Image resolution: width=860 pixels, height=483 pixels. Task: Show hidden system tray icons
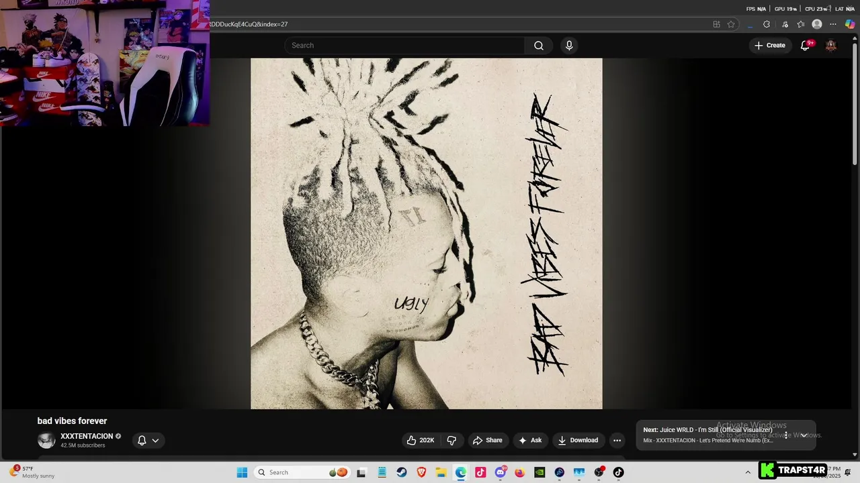[x=748, y=472]
